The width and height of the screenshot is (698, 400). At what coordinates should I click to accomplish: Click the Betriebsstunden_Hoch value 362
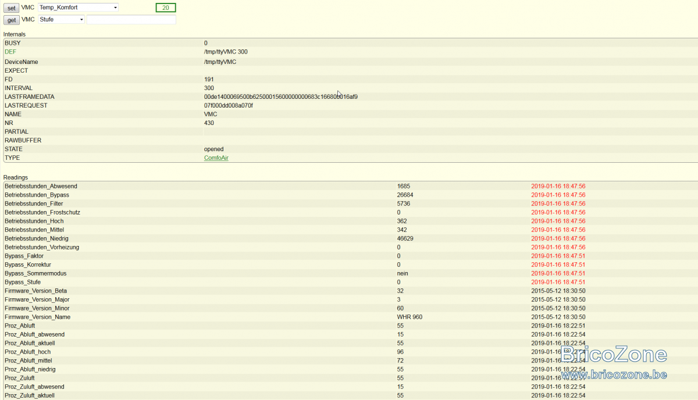pyautogui.click(x=402, y=221)
